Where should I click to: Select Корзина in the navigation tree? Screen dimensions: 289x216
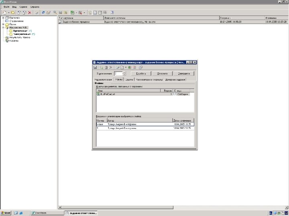14,40
